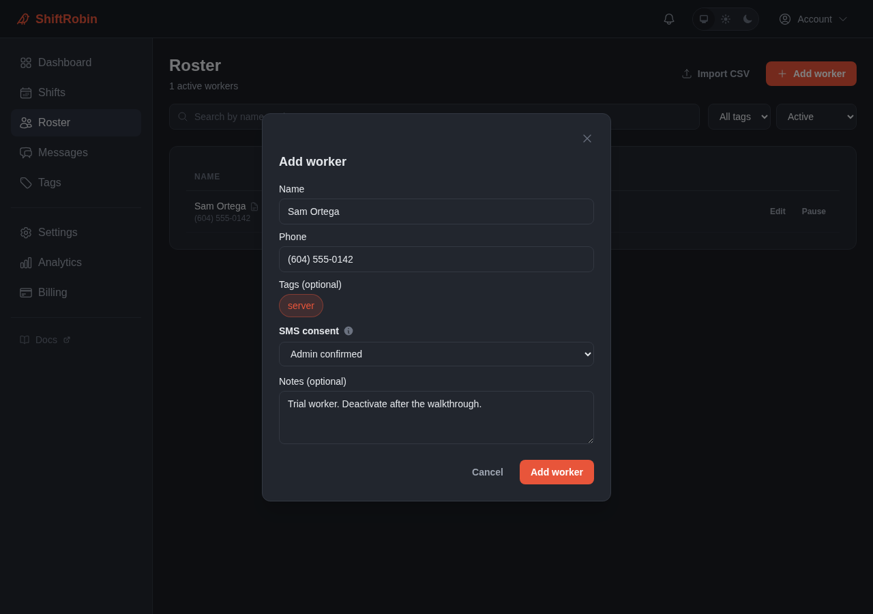
Task: Click the Notes textarea
Action: click(436, 418)
